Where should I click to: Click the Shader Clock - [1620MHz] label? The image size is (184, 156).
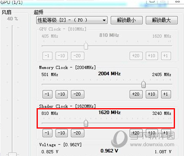click(x=67, y=106)
